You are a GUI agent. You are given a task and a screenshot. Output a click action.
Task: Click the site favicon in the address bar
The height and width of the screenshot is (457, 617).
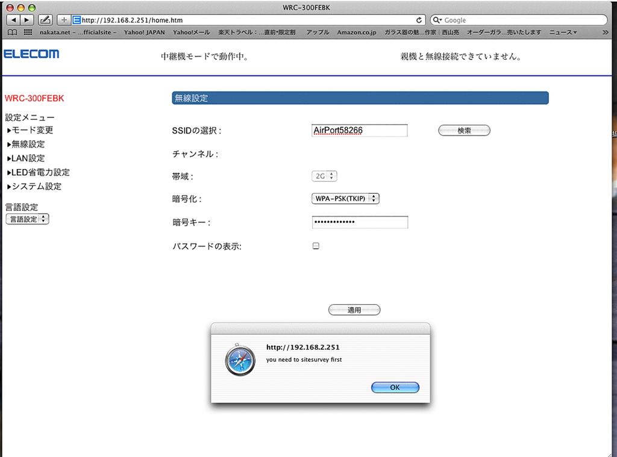coord(77,20)
